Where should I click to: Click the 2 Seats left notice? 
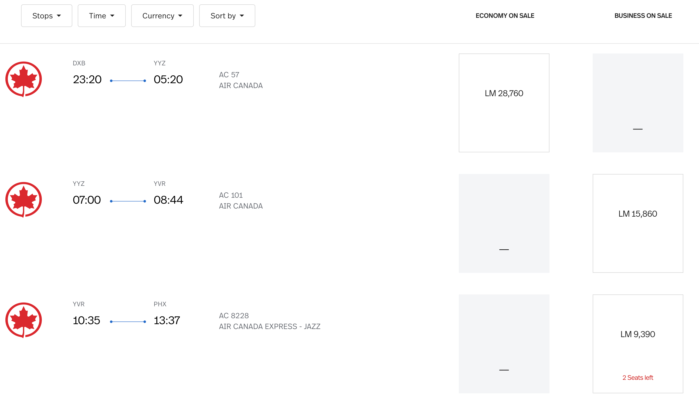637,378
